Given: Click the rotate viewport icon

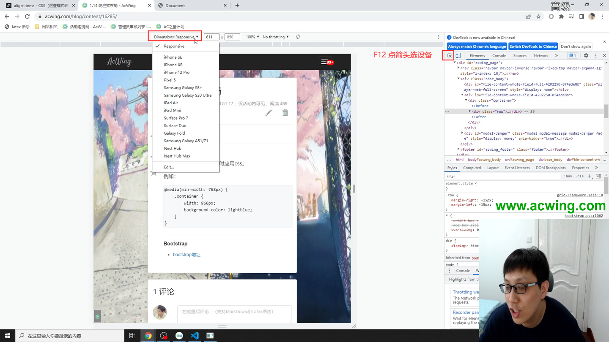Looking at the screenshot, I should 298,37.
